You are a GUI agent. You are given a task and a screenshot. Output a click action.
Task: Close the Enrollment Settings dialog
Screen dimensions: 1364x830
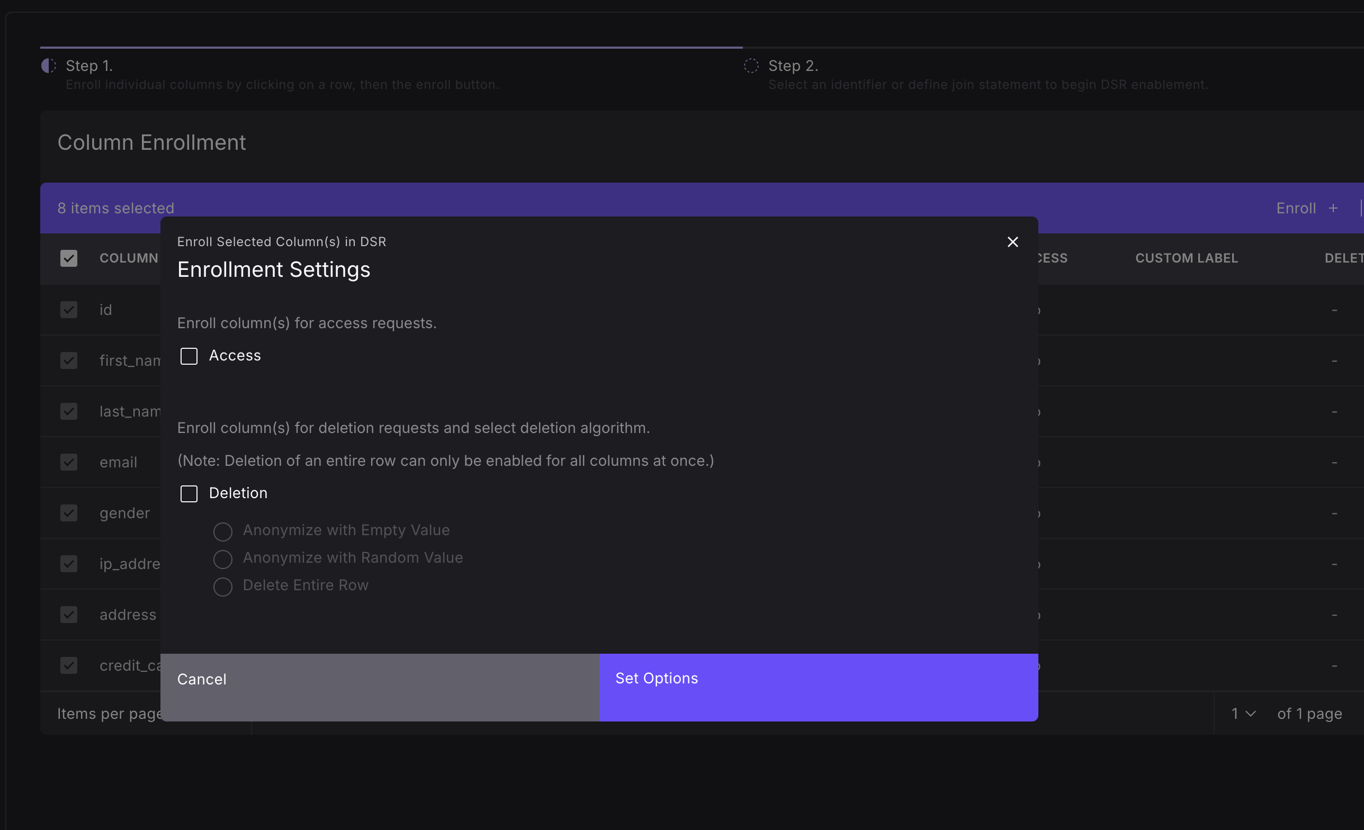coord(1012,242)
